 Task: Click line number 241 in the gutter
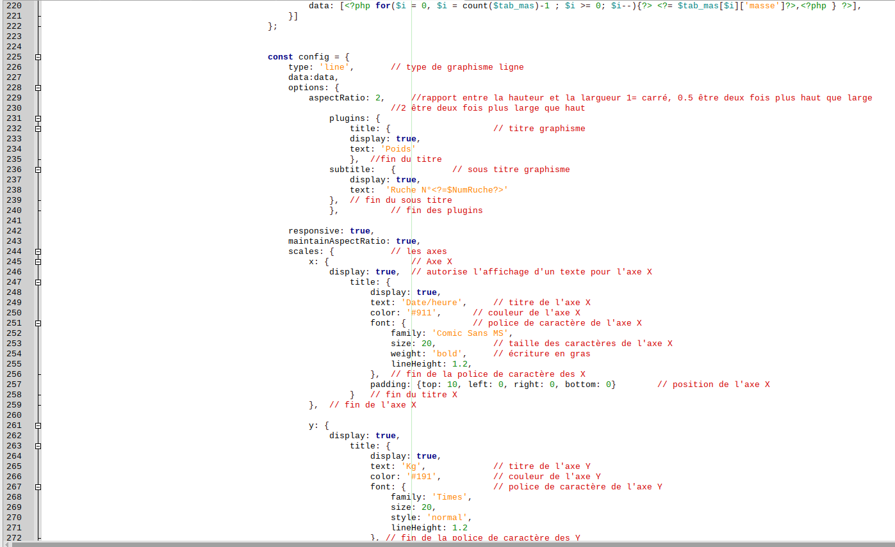14,221
